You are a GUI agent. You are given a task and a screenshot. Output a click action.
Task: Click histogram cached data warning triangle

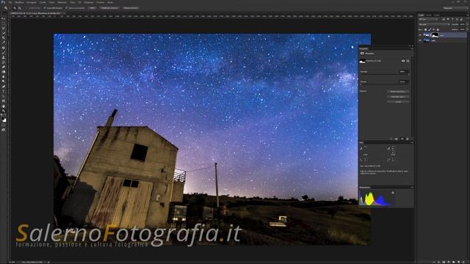tap(393, 192)
